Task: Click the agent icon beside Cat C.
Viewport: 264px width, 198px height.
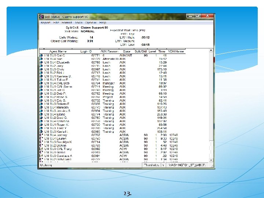Action: click(x=41, y=55)
